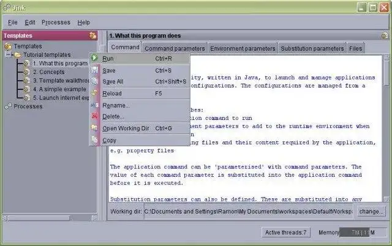
Task: Switch to the Substitution parameters tab
Action: pos(312,48)
